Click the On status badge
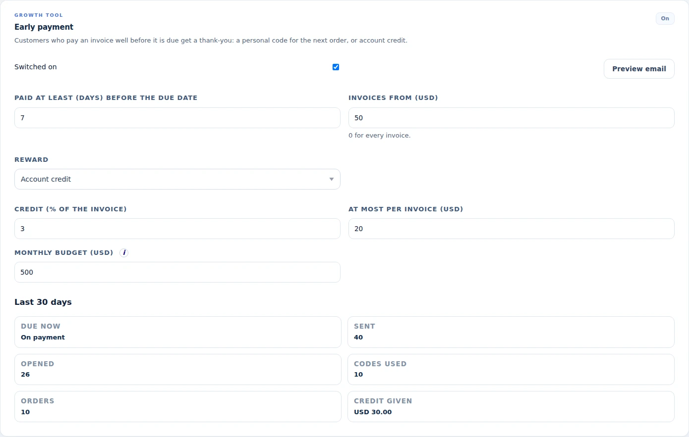Viewport: 689px width, 437px height. pos(665,19)
